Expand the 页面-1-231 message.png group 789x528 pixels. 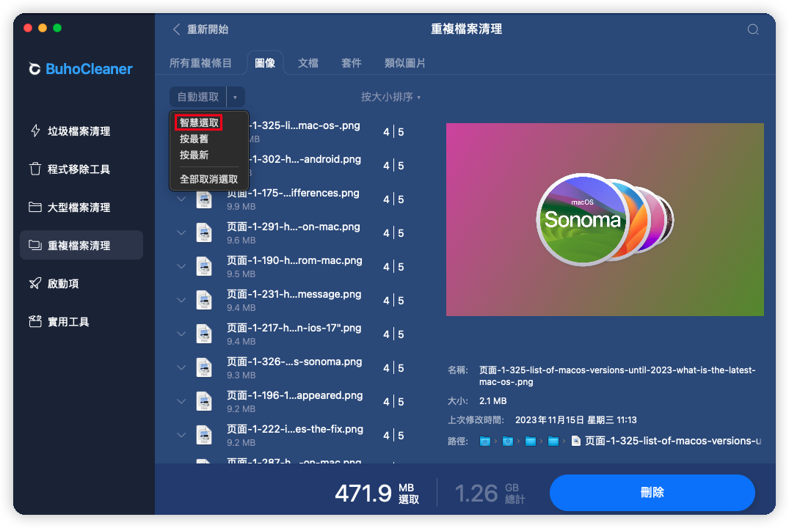pyautogui.click(x=181, y=300)
